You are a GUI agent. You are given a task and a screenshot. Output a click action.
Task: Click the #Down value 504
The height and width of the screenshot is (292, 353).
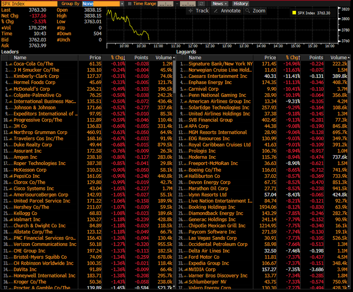98,34
